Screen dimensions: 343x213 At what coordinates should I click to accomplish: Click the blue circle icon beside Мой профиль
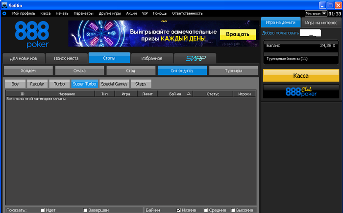(x=4, y=14)
